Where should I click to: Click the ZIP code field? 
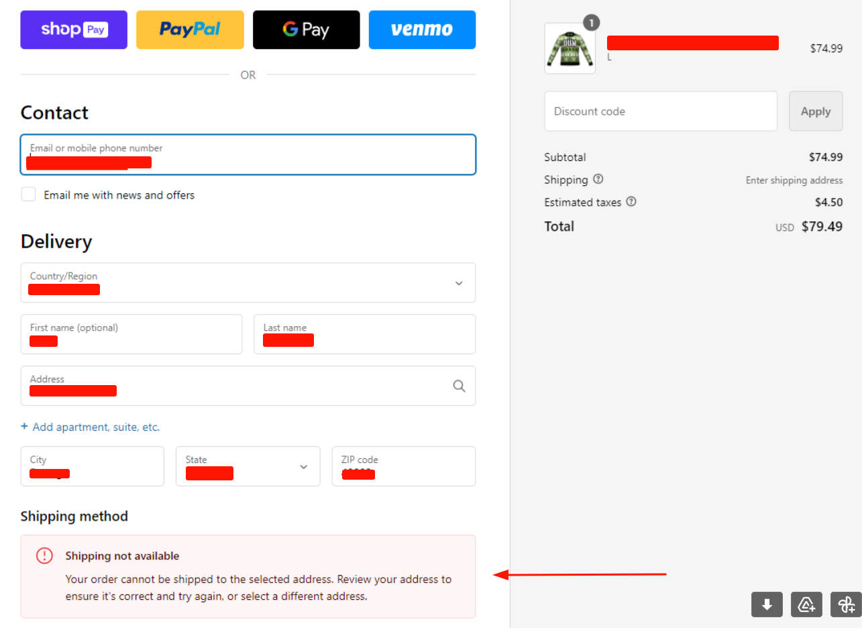pos(404,466)
